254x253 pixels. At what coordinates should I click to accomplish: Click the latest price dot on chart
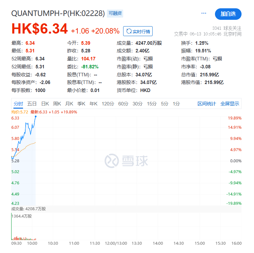coord(36,117)
